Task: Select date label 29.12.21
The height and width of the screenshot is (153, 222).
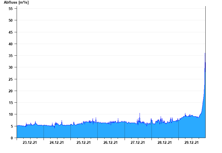Action: coord(191,142)
